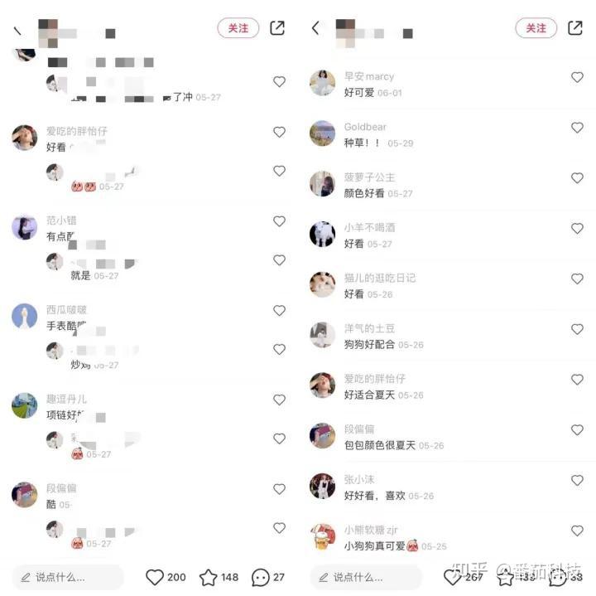Favorite the post with the 148 star
Screen dimensions: 596x596
tap(209, 578)
